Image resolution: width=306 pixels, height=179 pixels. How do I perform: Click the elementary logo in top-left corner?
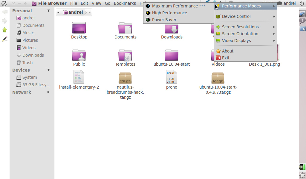(x=4, y=4)
